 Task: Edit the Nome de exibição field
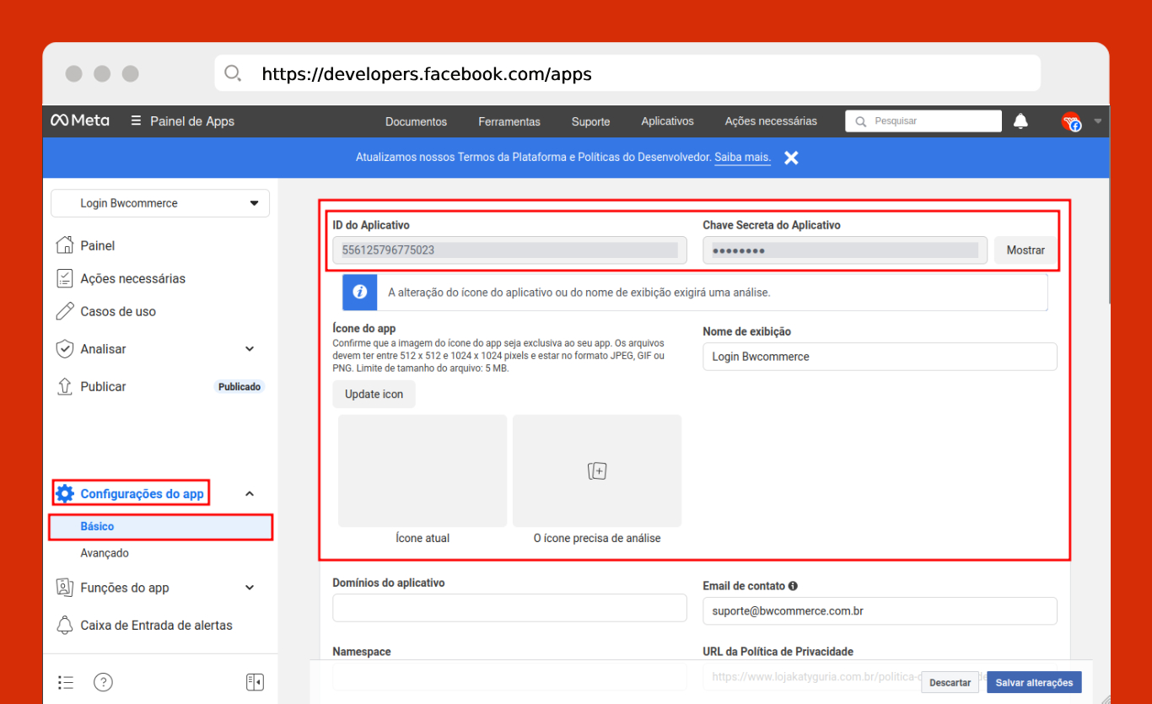click(x=880, y=357)
